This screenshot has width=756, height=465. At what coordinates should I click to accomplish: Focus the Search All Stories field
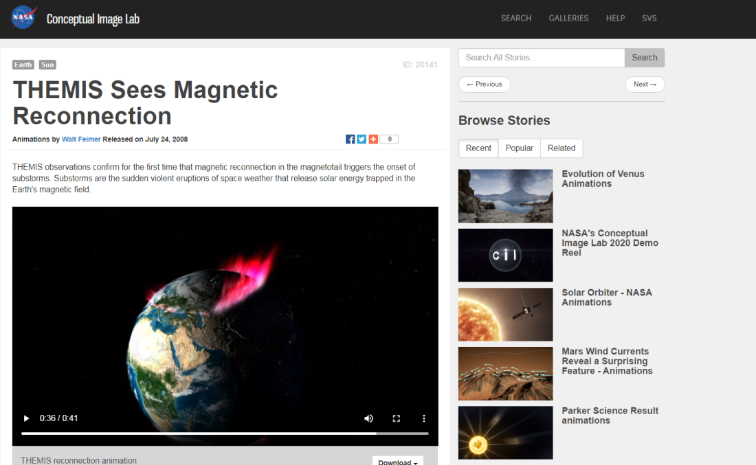(542, 58)
